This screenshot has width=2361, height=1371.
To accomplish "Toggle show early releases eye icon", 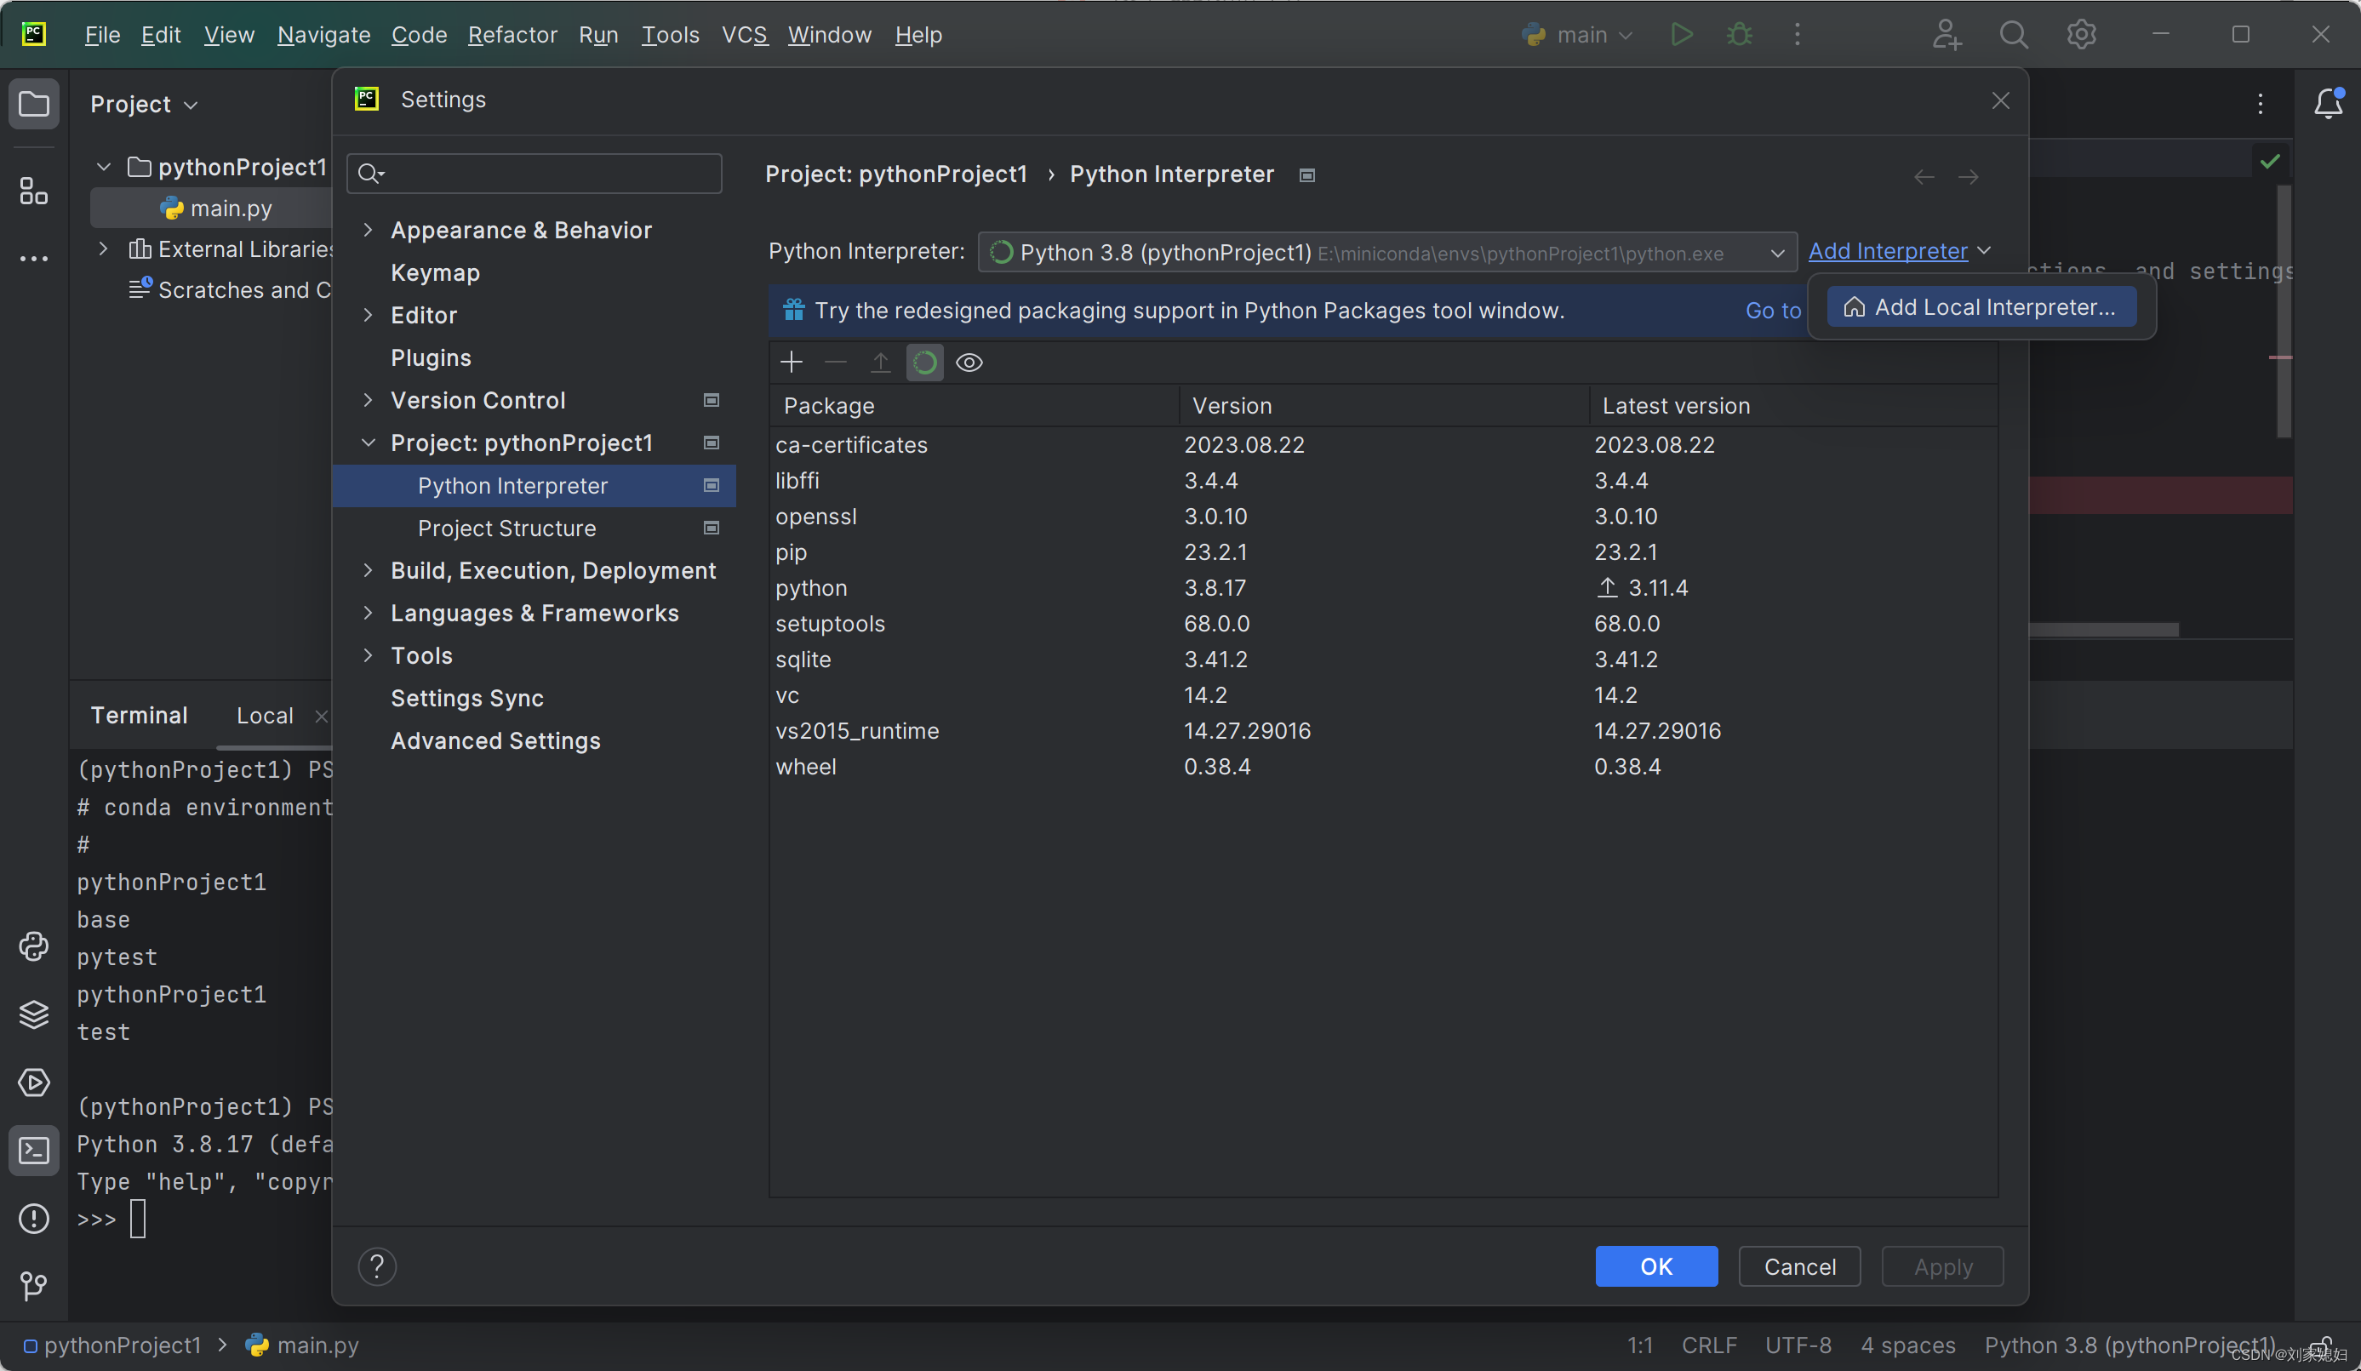I will 969,363.
